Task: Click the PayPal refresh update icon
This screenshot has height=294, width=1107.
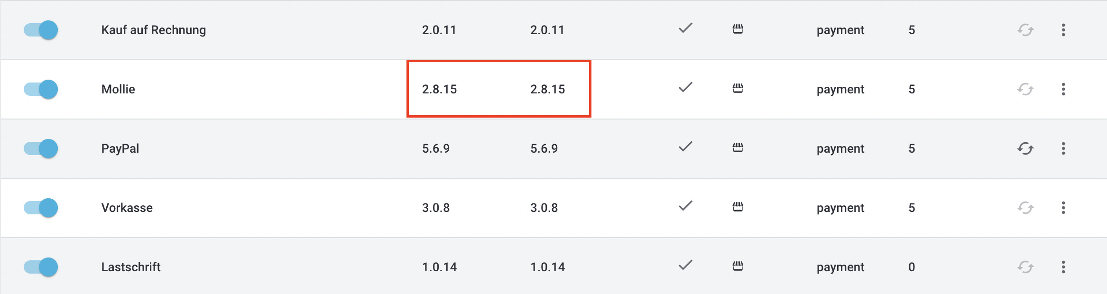Action: point(1025,148)
